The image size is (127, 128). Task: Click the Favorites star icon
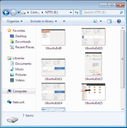coord(9,30)
